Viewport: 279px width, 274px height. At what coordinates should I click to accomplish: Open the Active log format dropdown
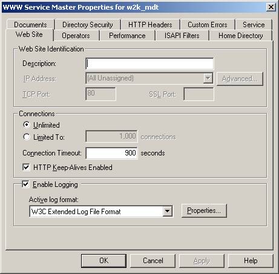pos(167,211)
